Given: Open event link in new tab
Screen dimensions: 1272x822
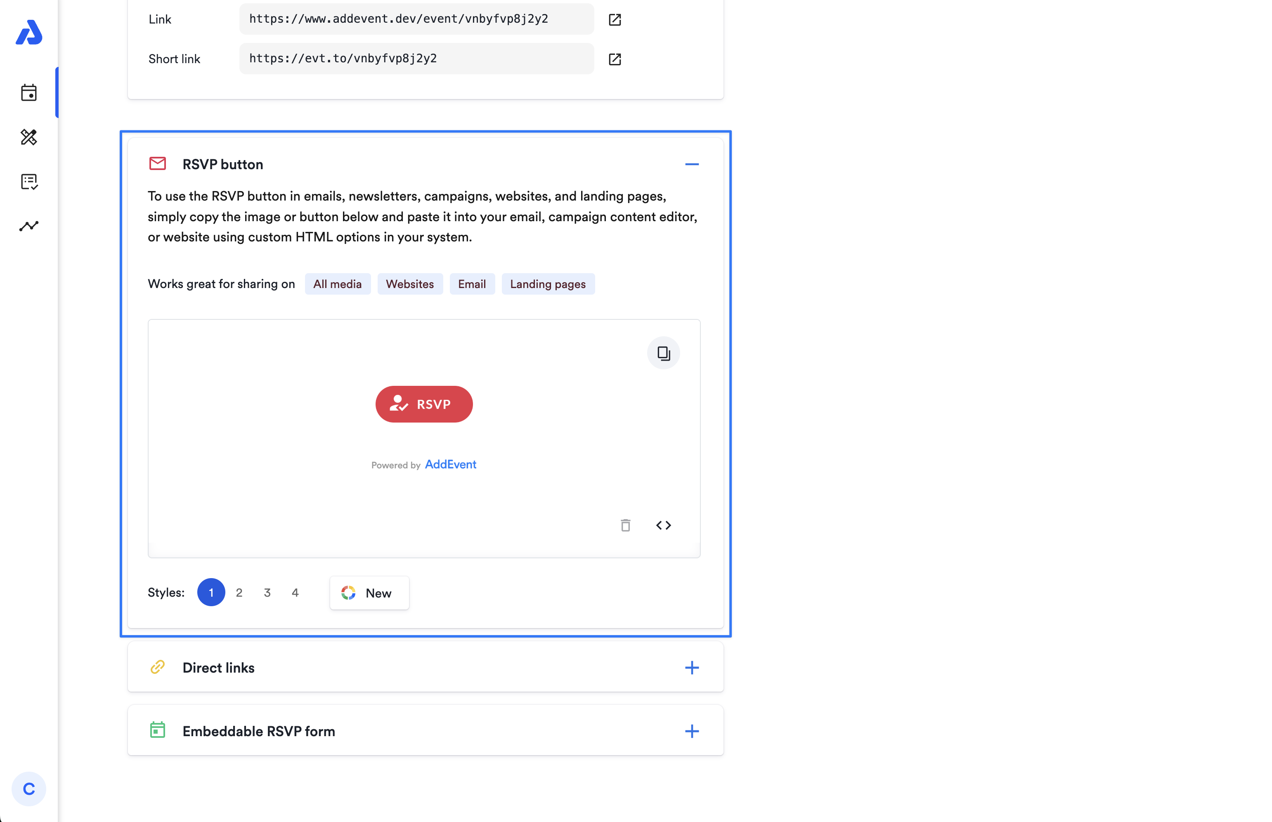Looking at the screenshot, I should point(615,20).
